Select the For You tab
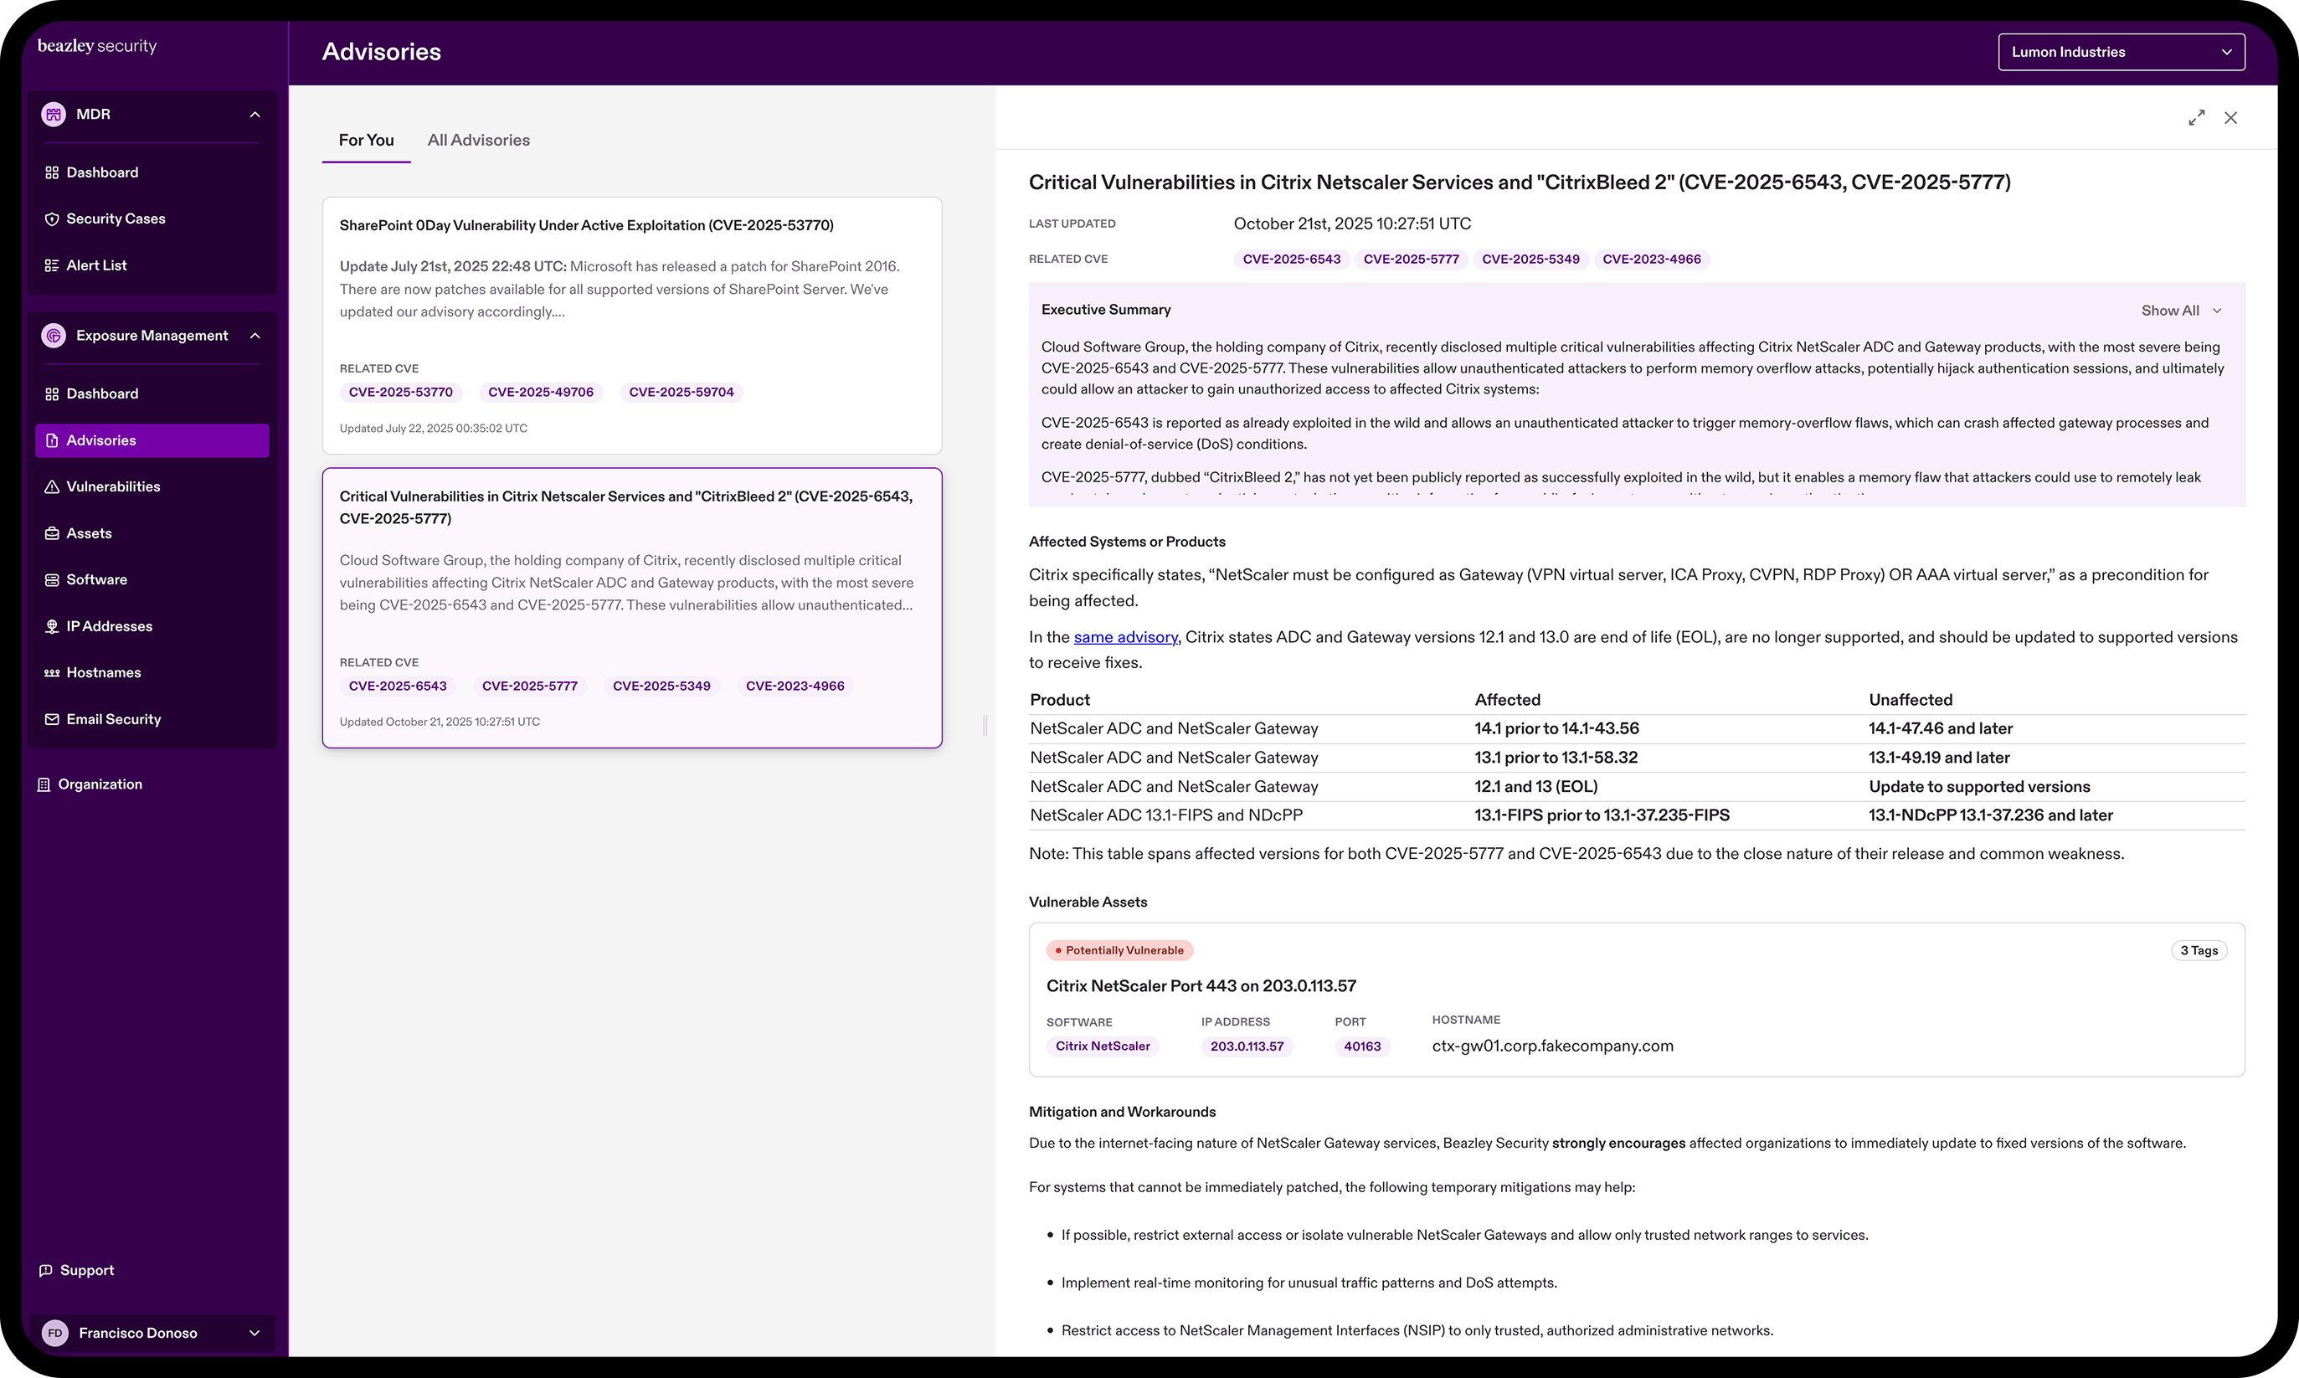2299x1378 pixels. pos(366,140)
